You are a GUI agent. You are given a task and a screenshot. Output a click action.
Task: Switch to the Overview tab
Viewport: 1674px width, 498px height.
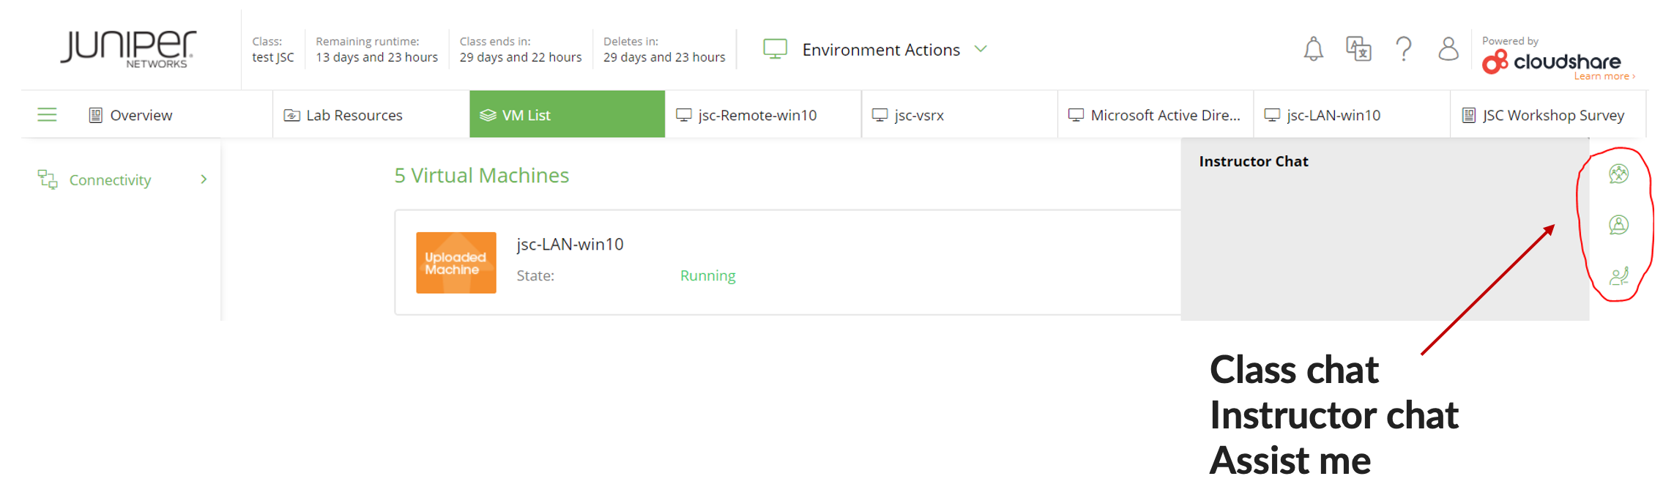pos(141,116)
